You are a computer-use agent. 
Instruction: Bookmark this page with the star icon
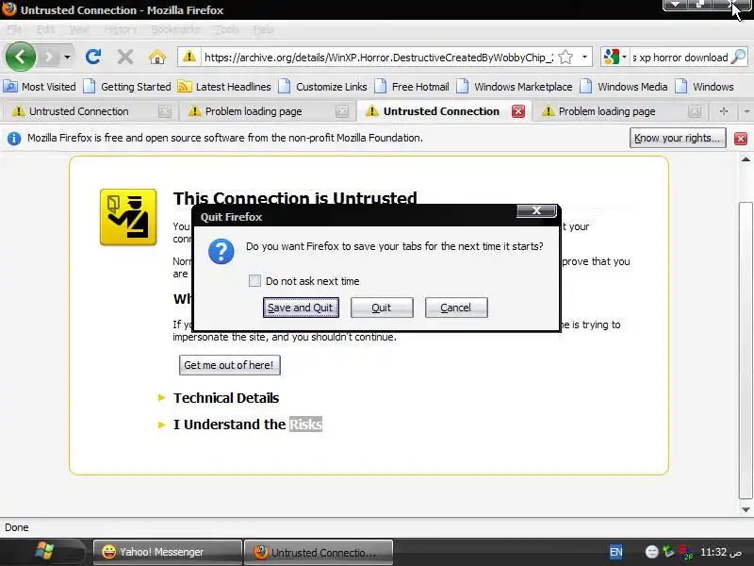point(566,58)
